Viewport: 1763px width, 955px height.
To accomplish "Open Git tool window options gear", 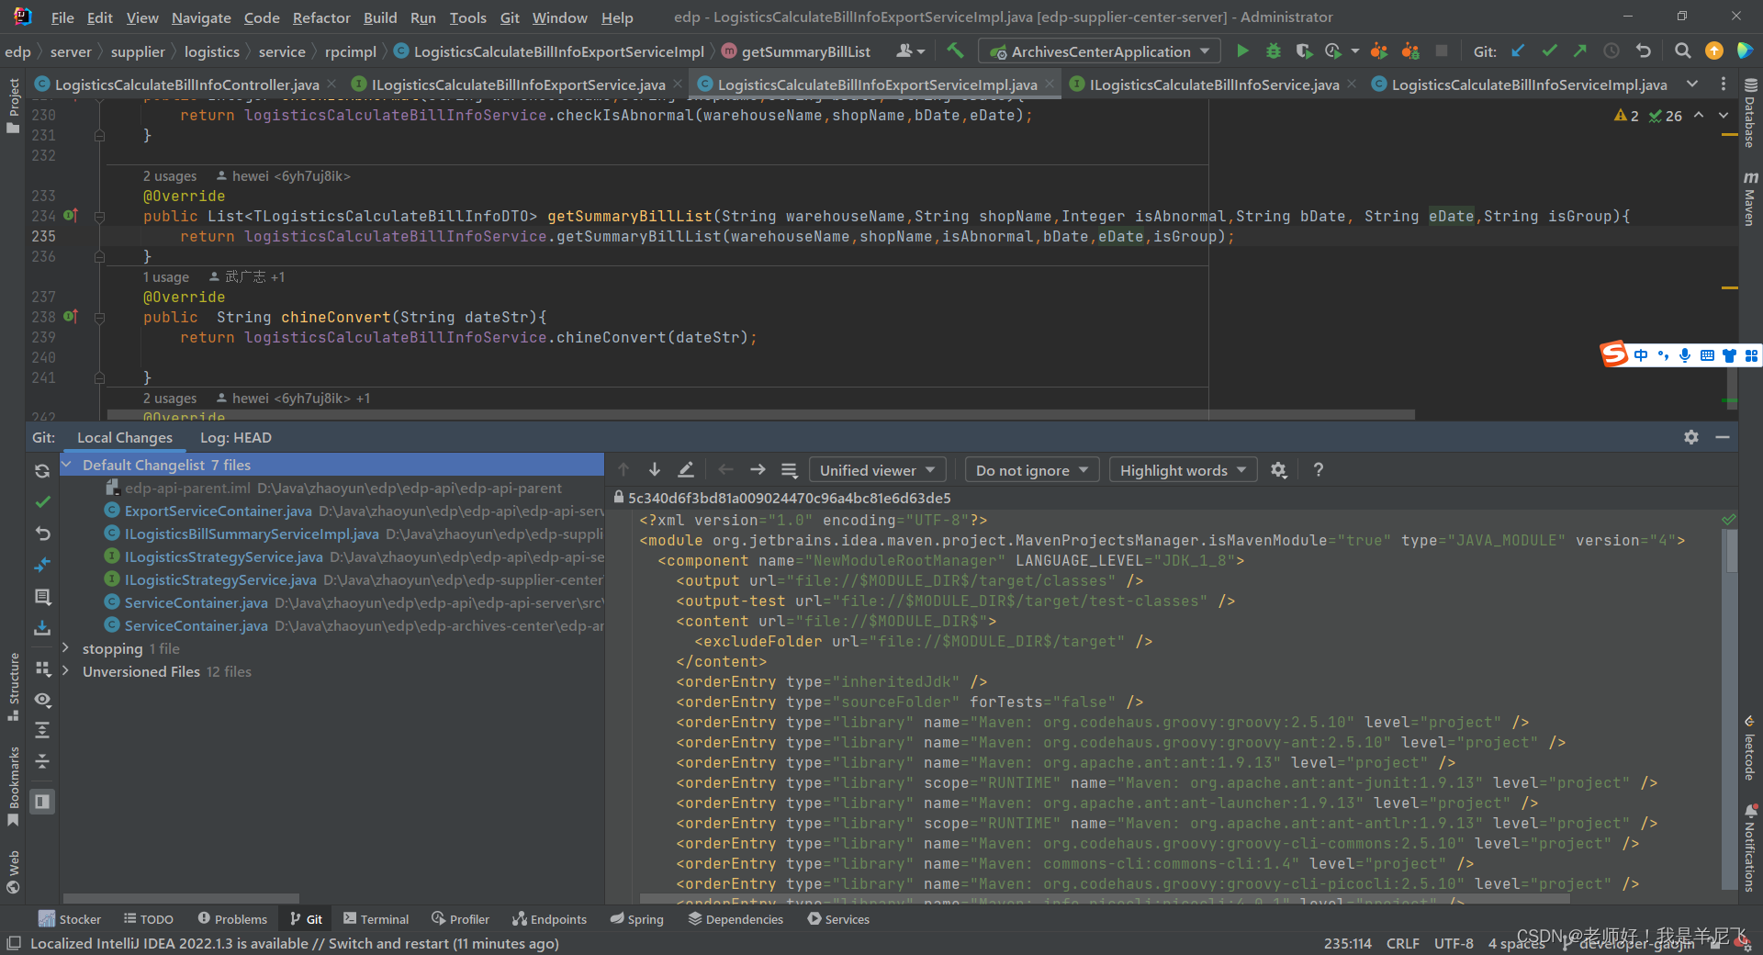I will (x=1691, y=437).
